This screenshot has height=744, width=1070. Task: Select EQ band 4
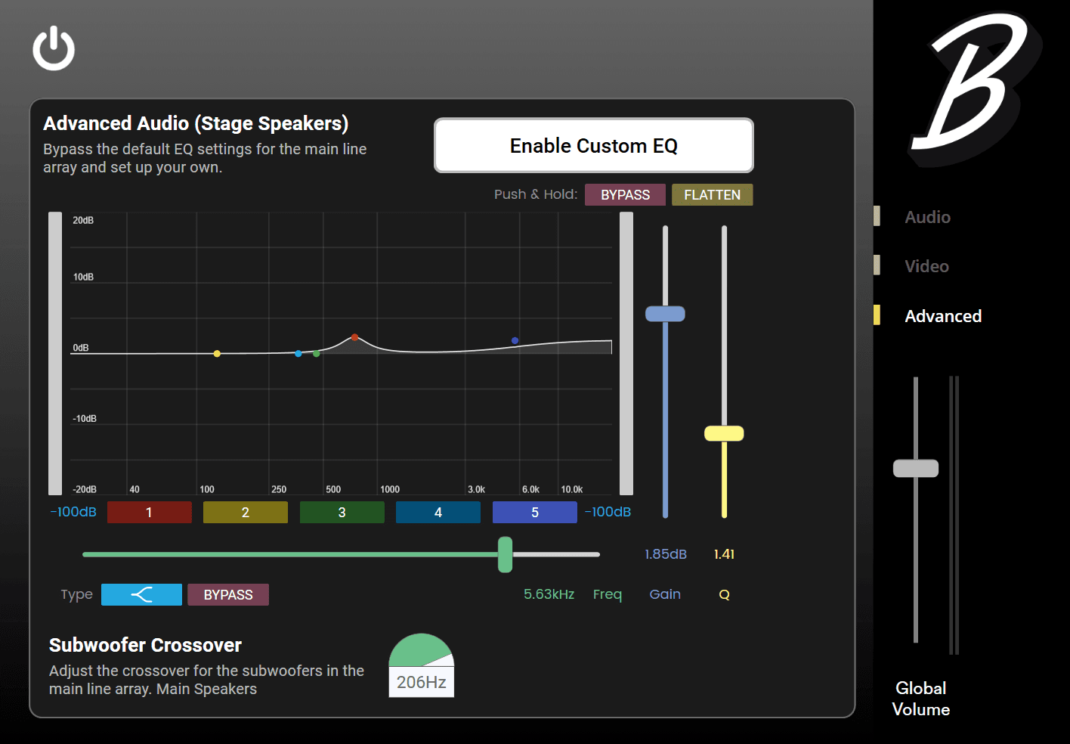click(438, 513)
